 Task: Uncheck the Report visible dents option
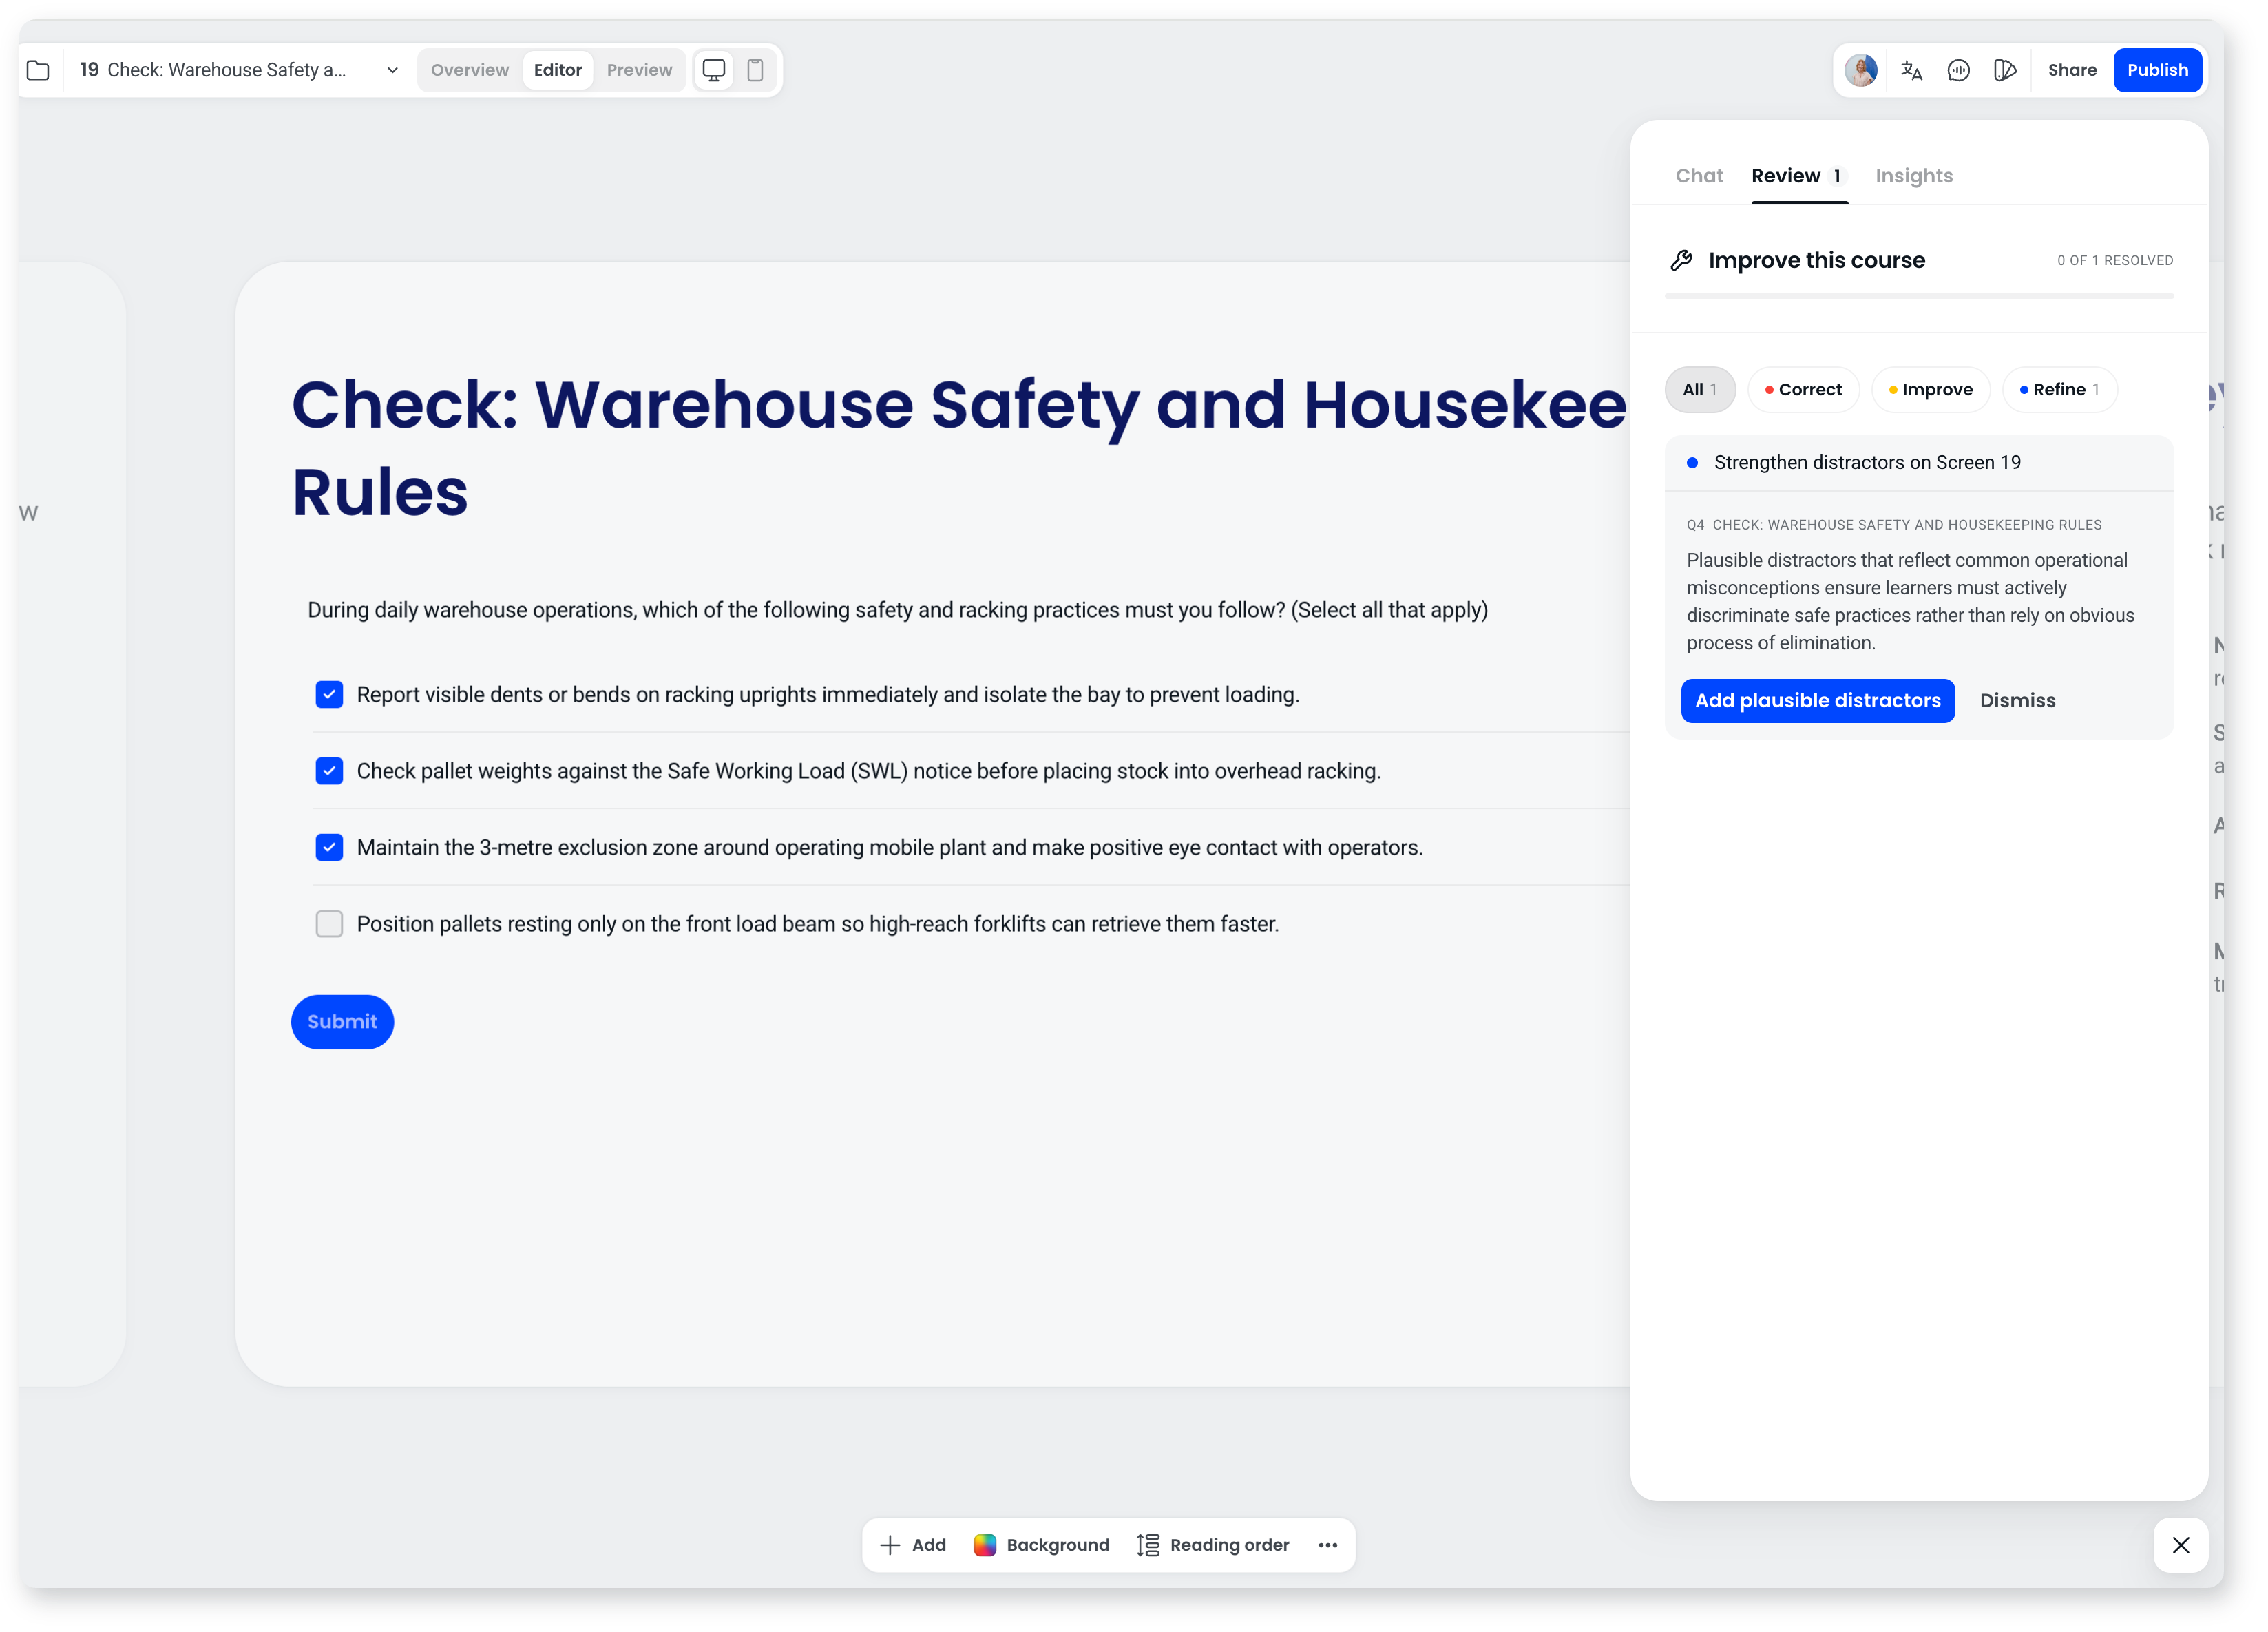(329, 695)
